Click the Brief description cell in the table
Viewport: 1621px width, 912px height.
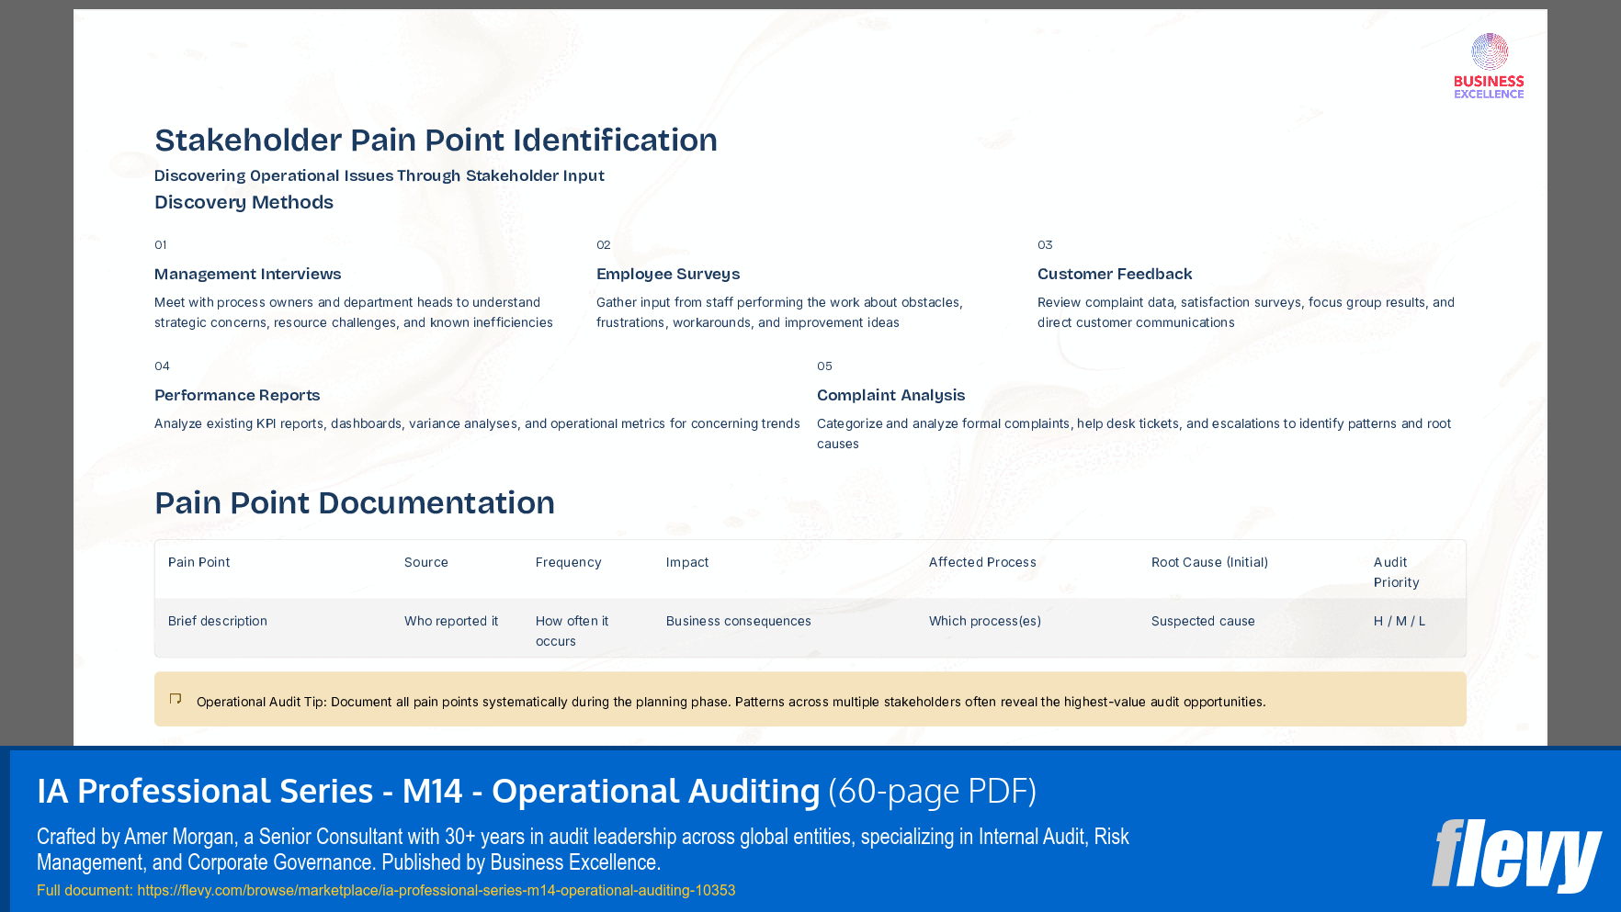click(x=217, y=621)
